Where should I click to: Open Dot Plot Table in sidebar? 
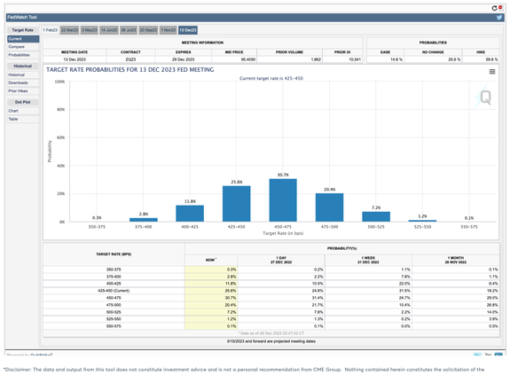click(23, 120)
